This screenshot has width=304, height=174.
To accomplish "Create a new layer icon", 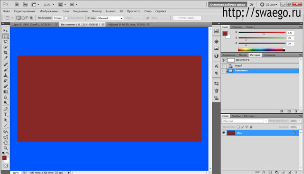I will [289, 172].
